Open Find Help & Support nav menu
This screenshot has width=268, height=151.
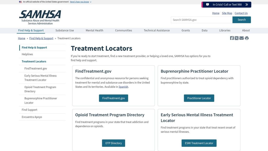click(31, 30)
